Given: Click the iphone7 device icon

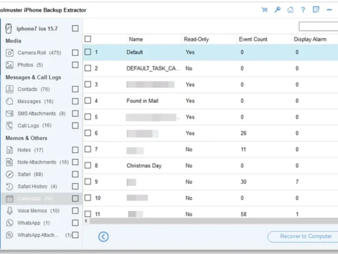Looking at the screenshot, I should 8,28.
